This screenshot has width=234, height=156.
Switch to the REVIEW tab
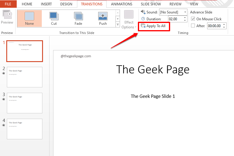point(176,4)
